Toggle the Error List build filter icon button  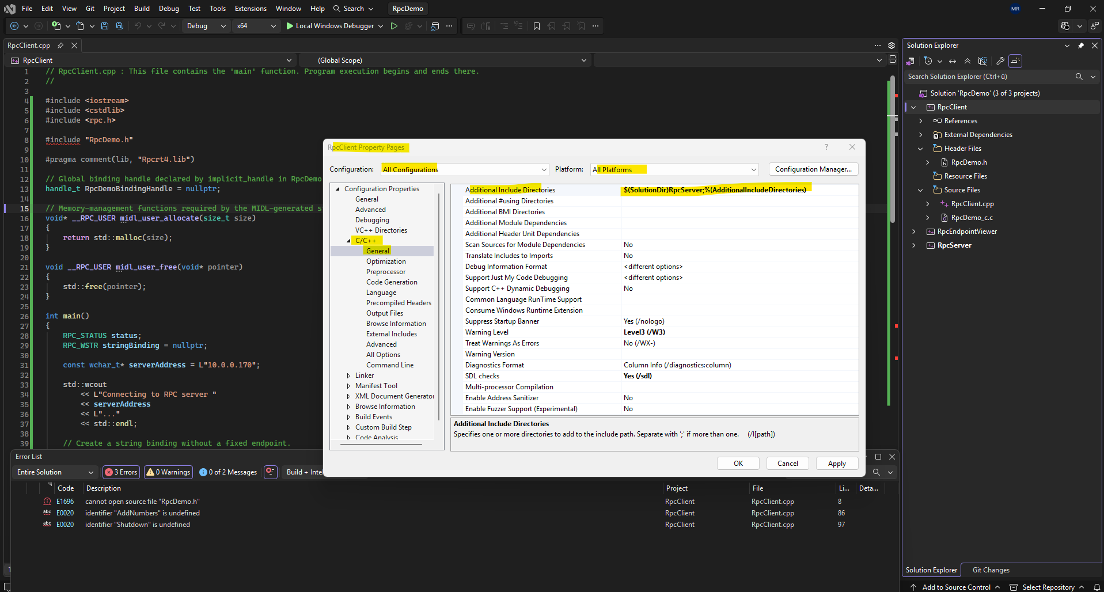(270, 472)
